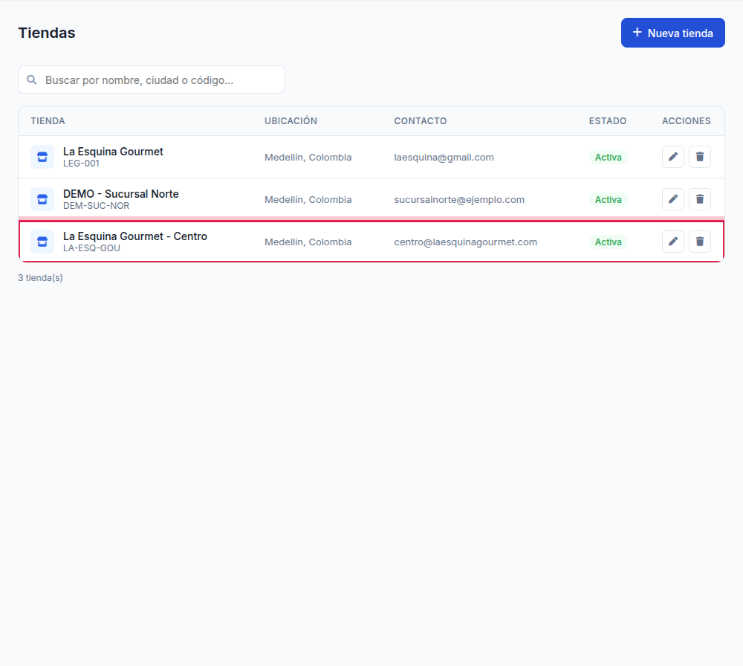
Task: Edit the La Esquina Gourmet LEG-001 store
Action: [x=673, y=157]
